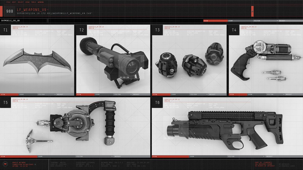This screenshot has height=170, width=303.
Task: Select VIEW tab under T2 panel
Action: [86, 94]
